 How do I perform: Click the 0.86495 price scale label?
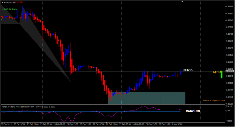click(230, 34)
